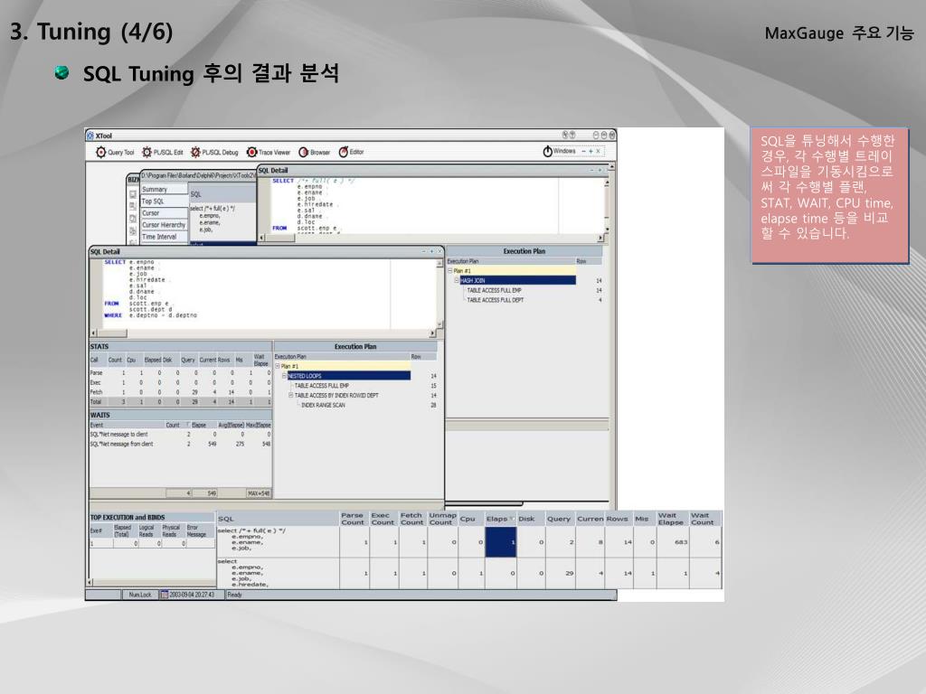
Task: Click the Num Lock status bar indicator
Action: click(140, 595)
